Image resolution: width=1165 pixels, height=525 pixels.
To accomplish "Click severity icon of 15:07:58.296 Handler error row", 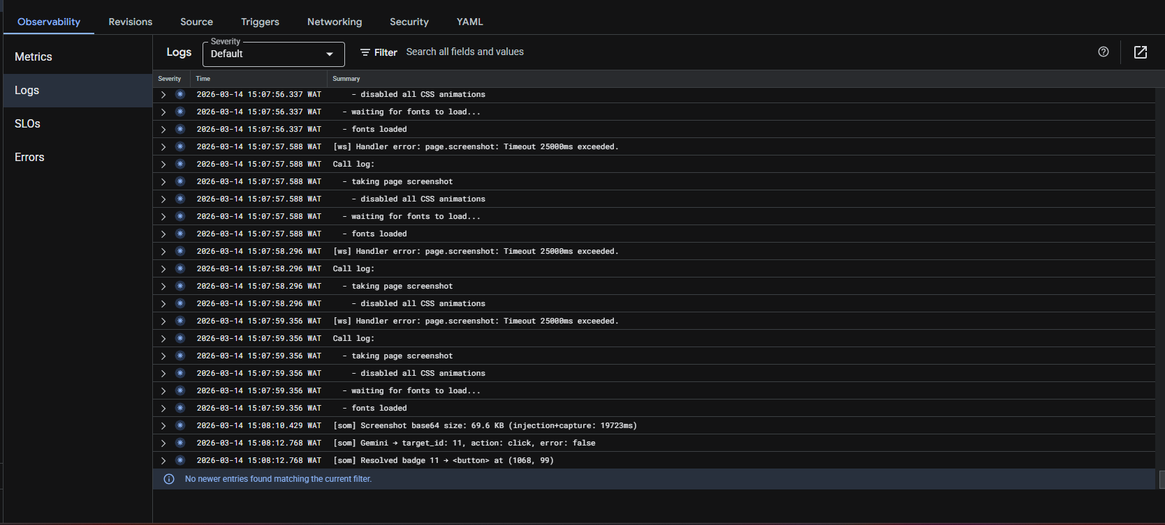I will click(x=180, y=251).
